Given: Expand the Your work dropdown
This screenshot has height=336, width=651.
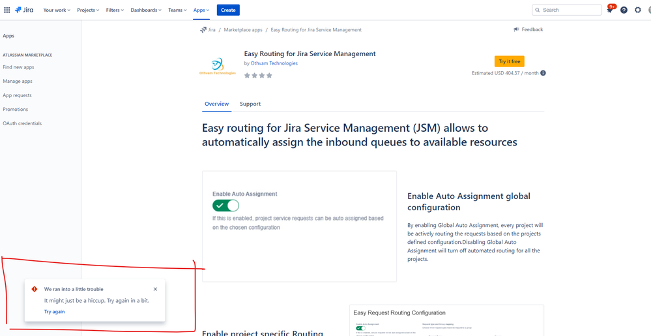Looking at the screenshot, I should 57,10.
